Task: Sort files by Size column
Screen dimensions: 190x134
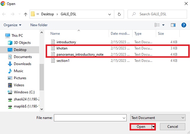Action: tap(161, 34)
